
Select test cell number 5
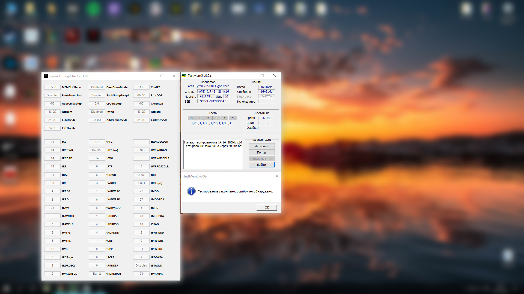[233, 118]
